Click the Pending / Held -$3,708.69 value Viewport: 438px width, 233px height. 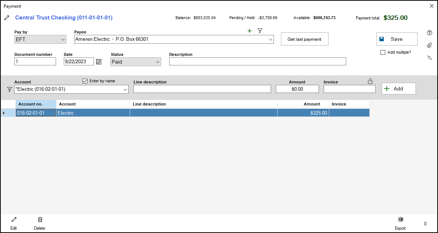267,18
